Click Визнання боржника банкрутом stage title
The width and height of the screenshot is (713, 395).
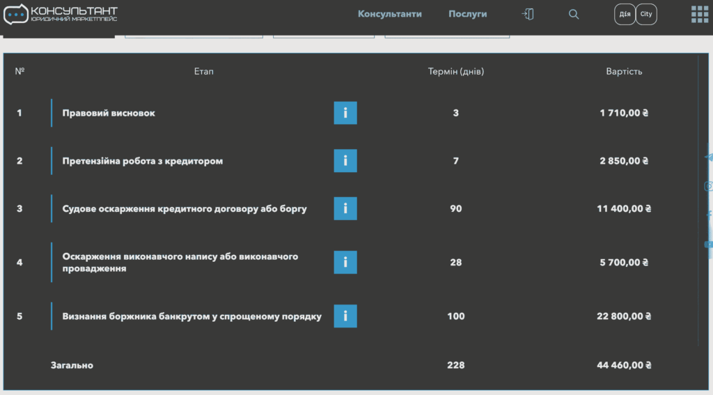(191, 316)
